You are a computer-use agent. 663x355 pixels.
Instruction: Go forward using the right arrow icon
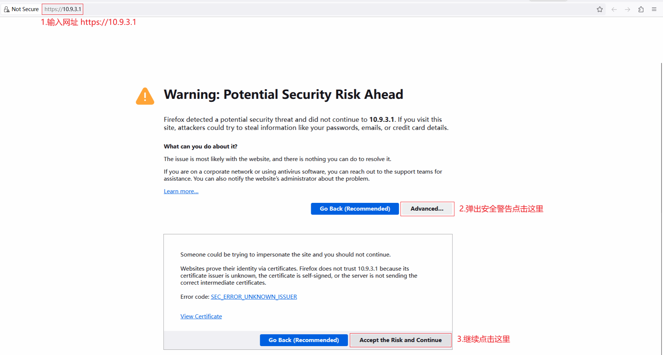pos(627,9)
